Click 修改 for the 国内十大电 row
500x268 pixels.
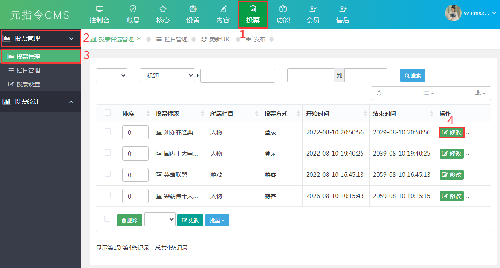[x=452, y=154]
